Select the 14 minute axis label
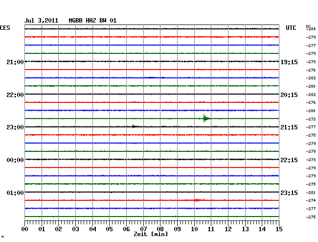 coord(262,229)
